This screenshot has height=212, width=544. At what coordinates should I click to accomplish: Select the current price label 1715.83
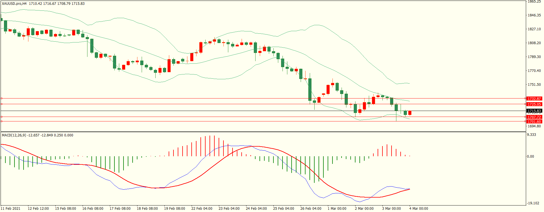click(534, 111)
